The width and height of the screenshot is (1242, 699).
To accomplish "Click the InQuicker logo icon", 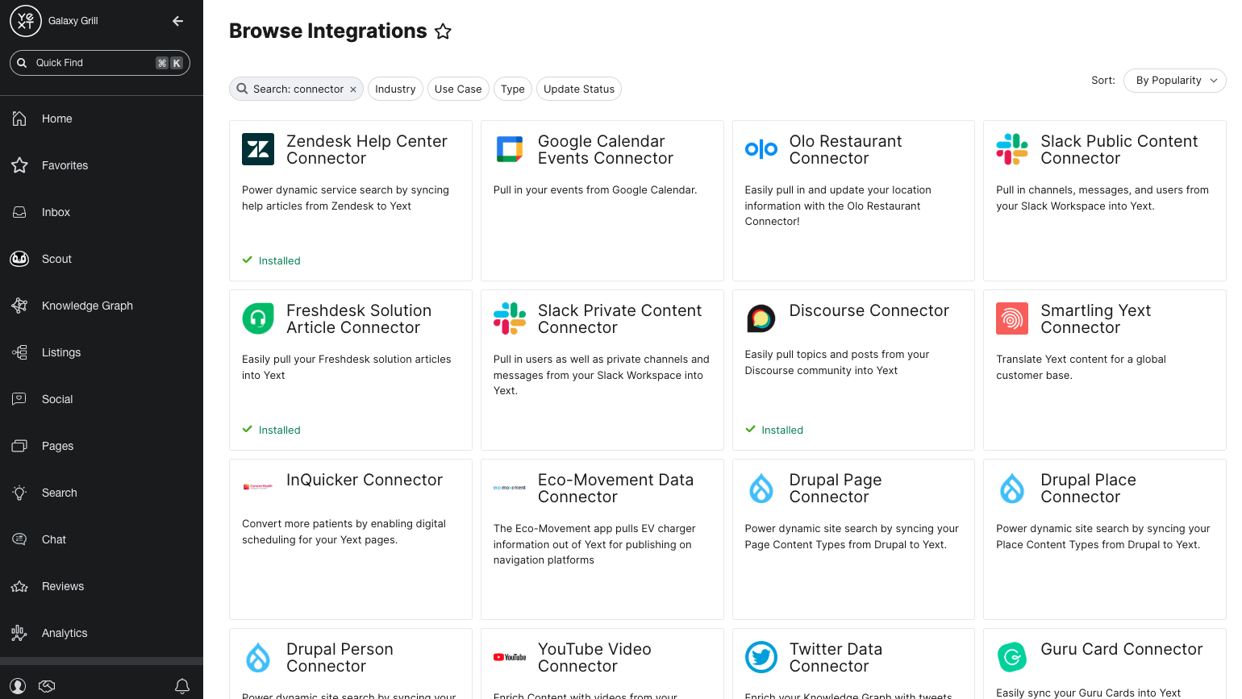I will coord(258,486).
